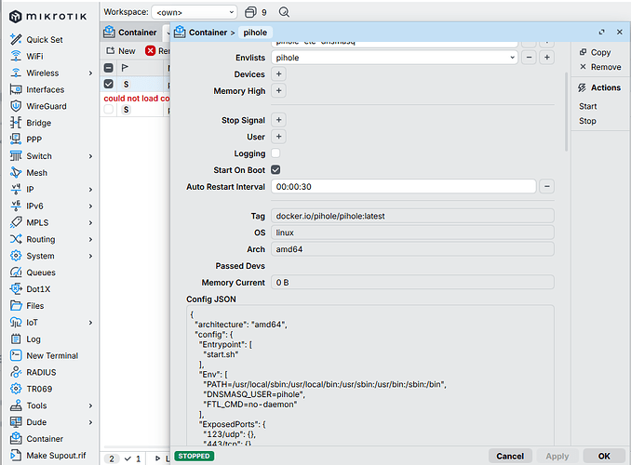The height and width of the screenshot is (465, 631).
Task: Select the Bridge sidebar icon
Action: pos(16,122)
